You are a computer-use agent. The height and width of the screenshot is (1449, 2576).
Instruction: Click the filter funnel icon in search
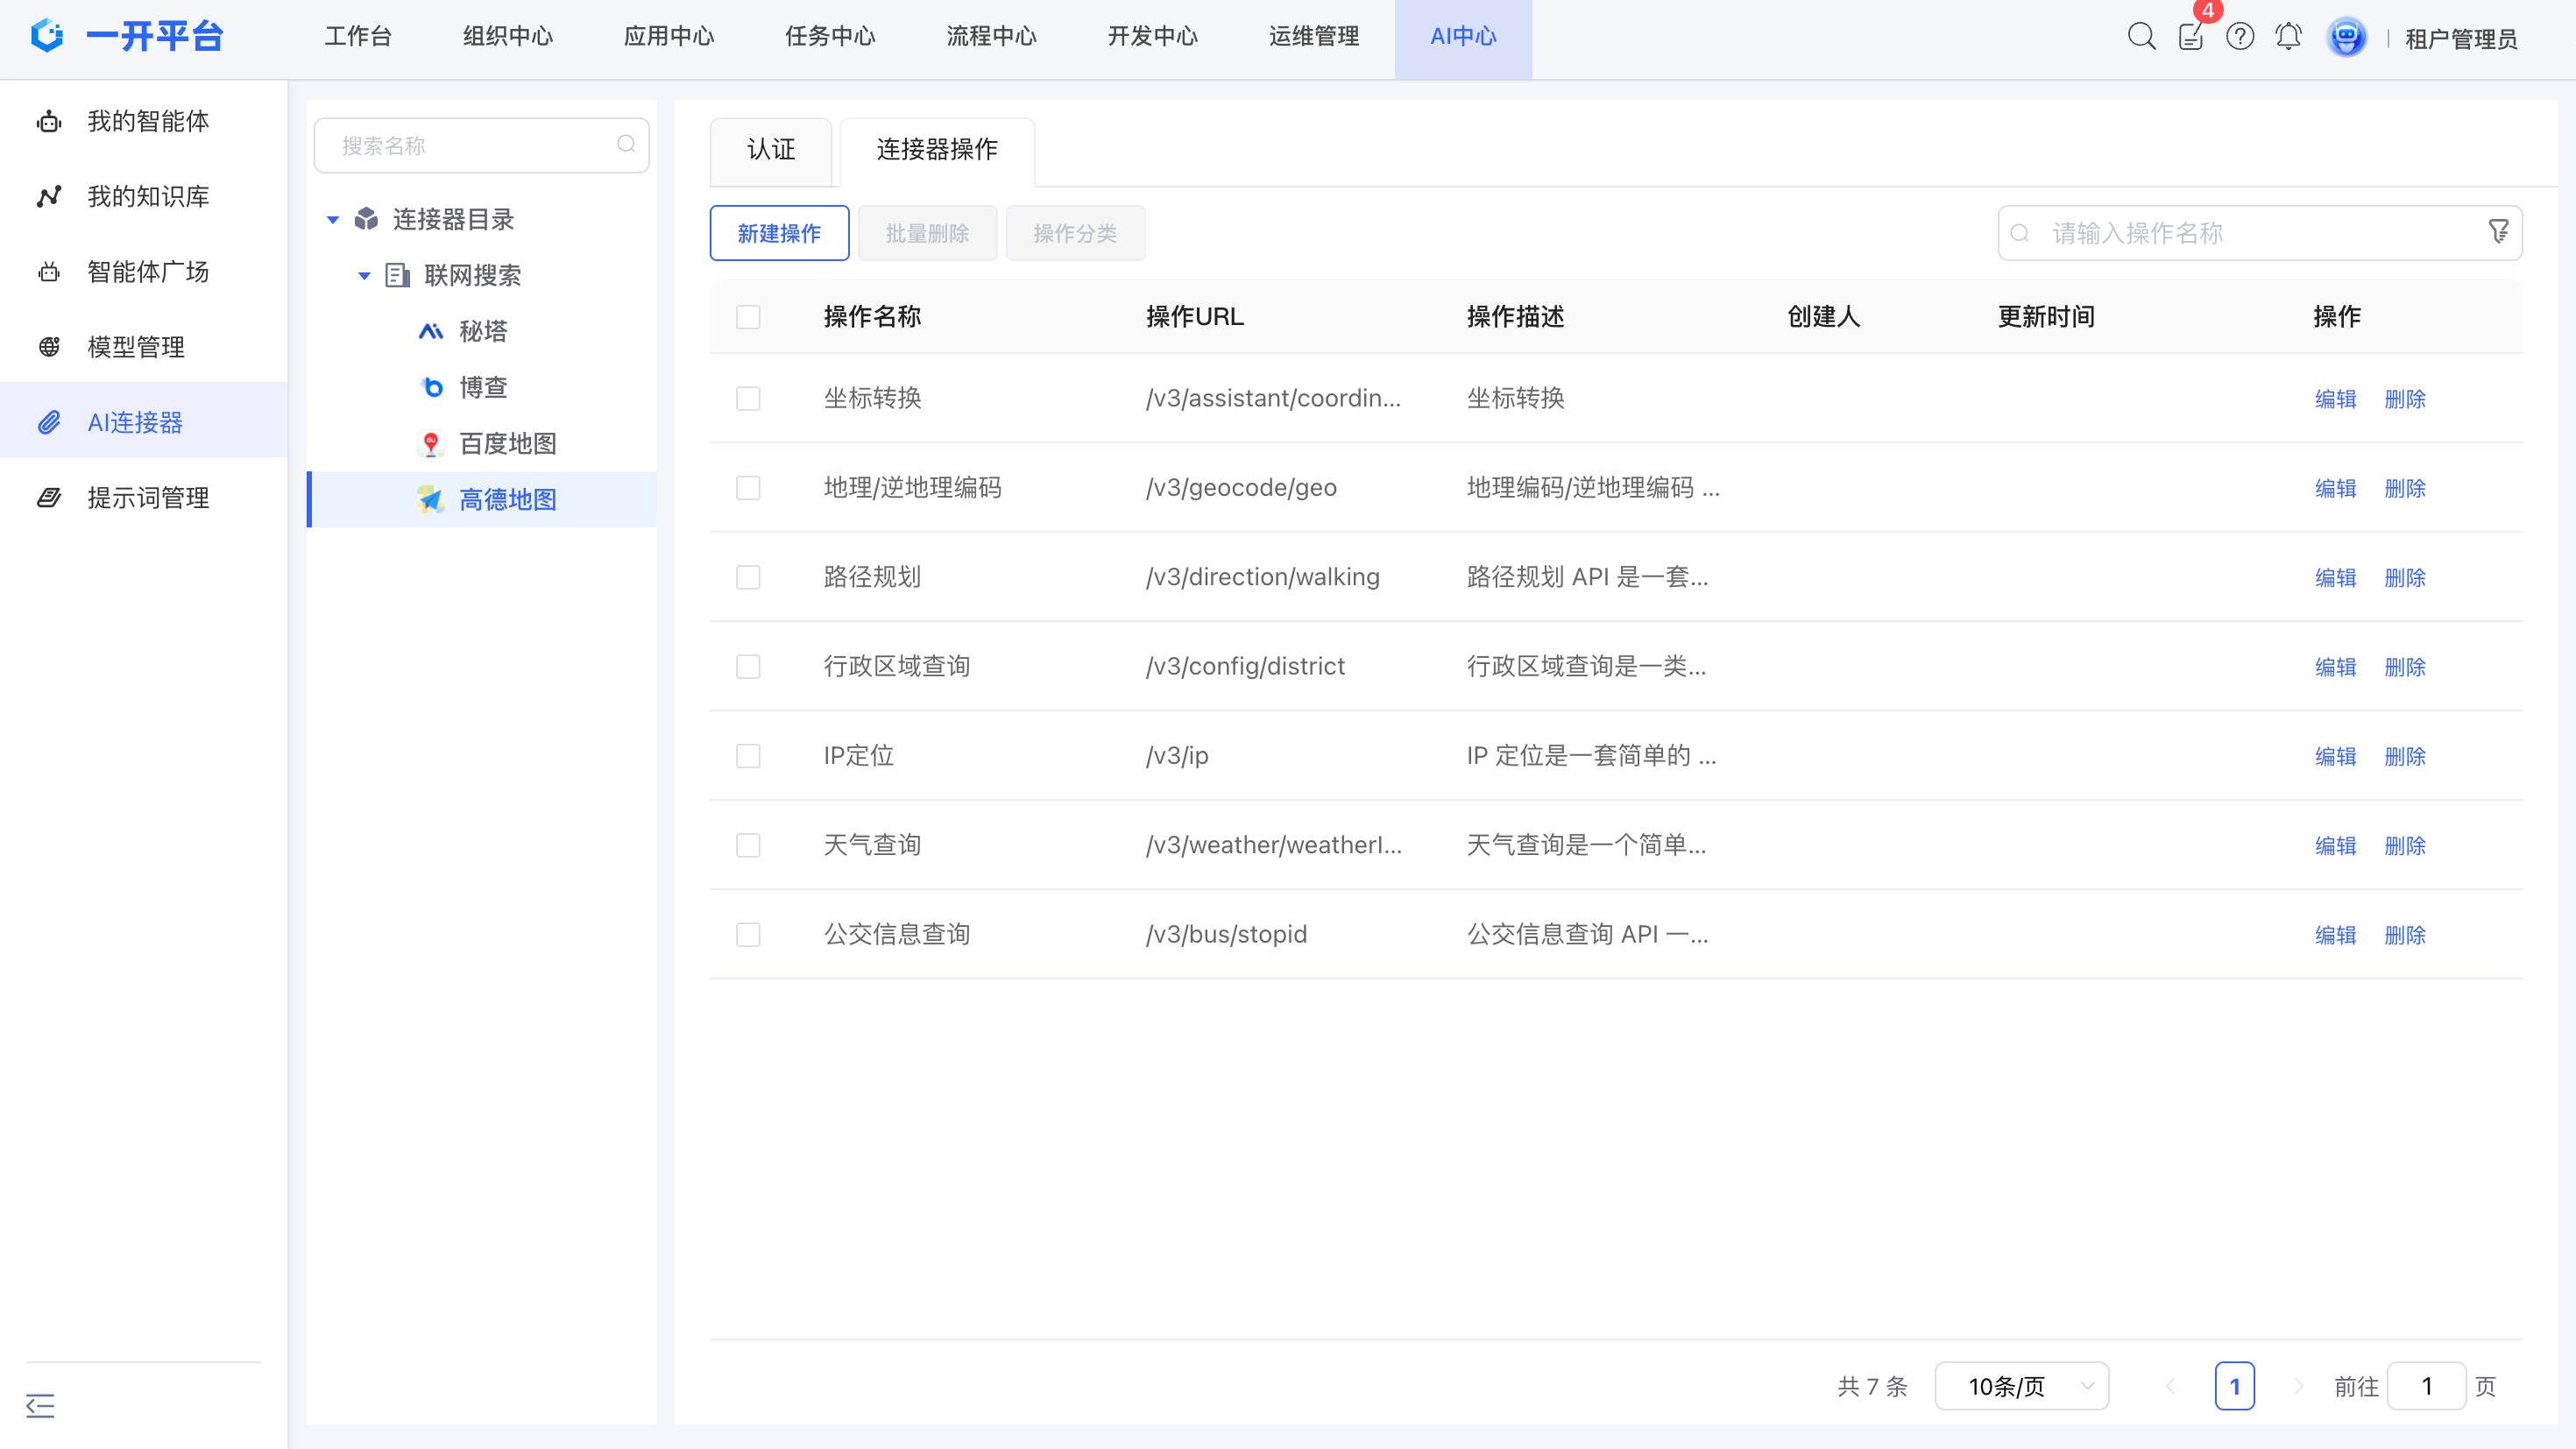coord(2498,232)
